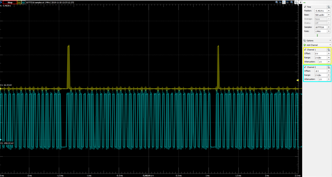Click the Stop button
The width and height of the screenshot is (332, 177).
pyautogui.click(x=10, y=3)
